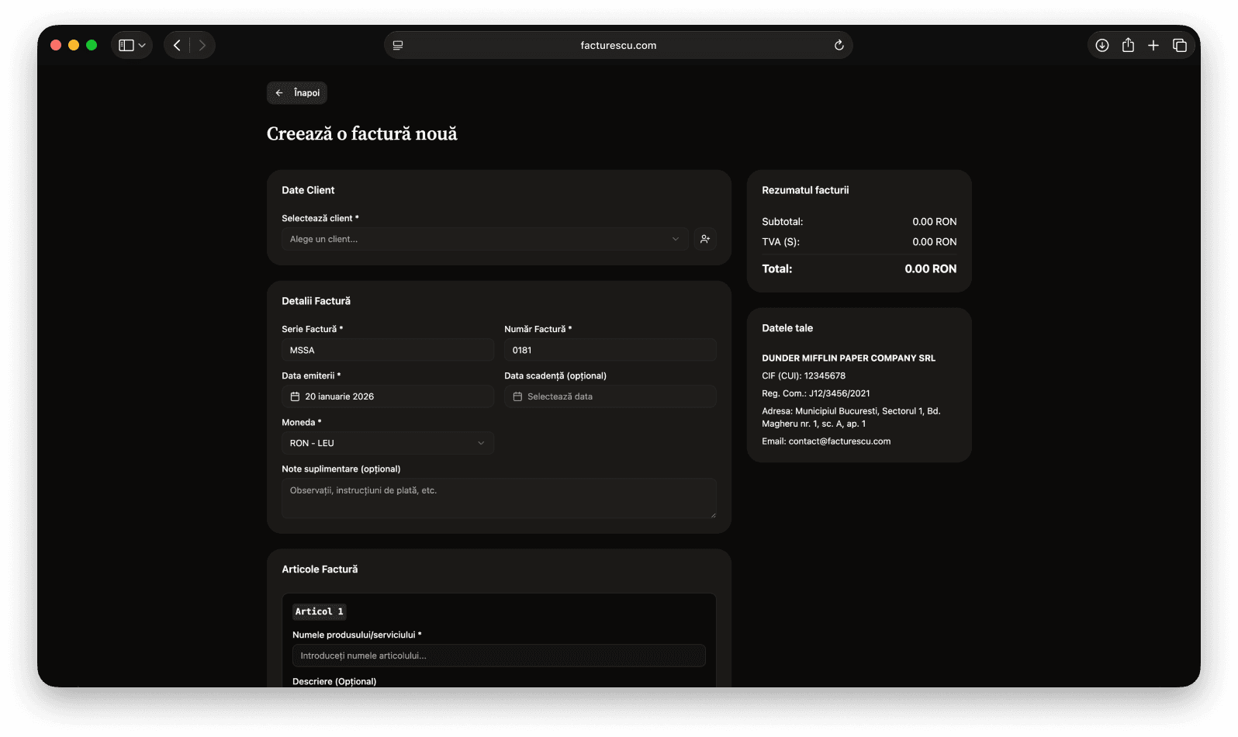Show the tab overview icon
Viewport: 1238px width, 737px height.
(x=1180, y=45)
